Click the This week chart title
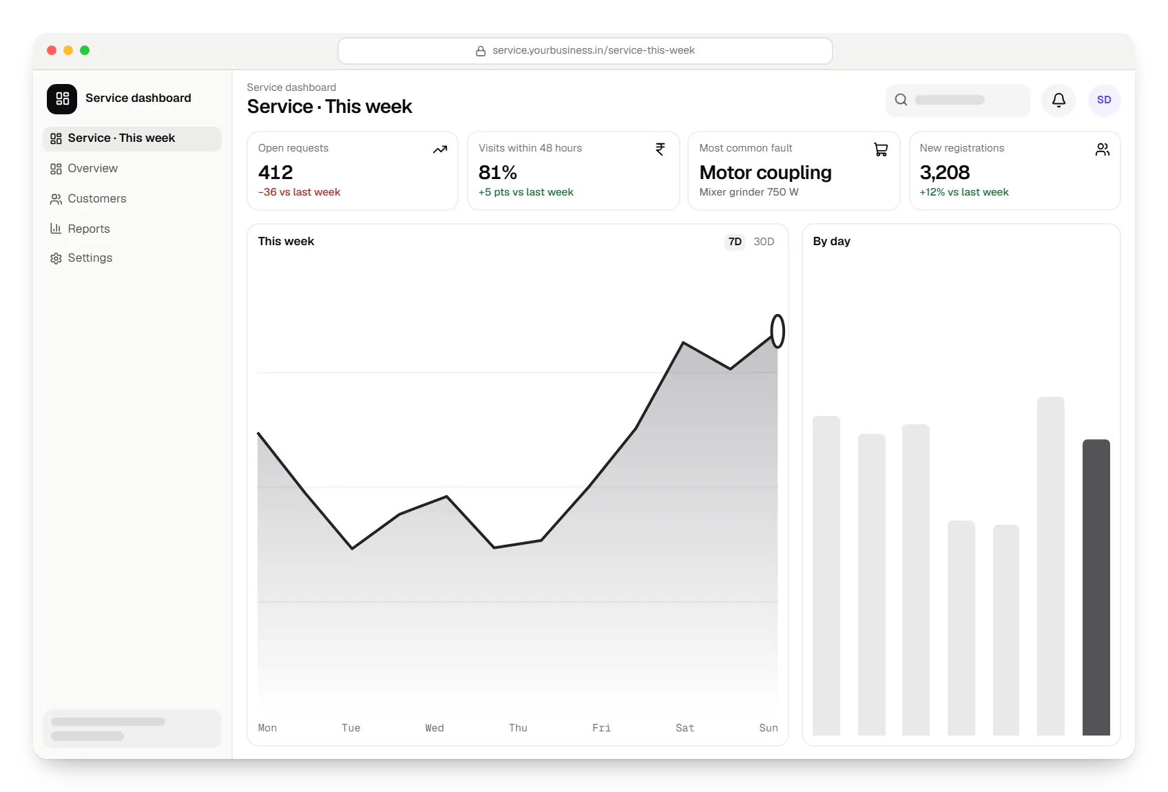The image size is (1168, 792). click(286, 242)
